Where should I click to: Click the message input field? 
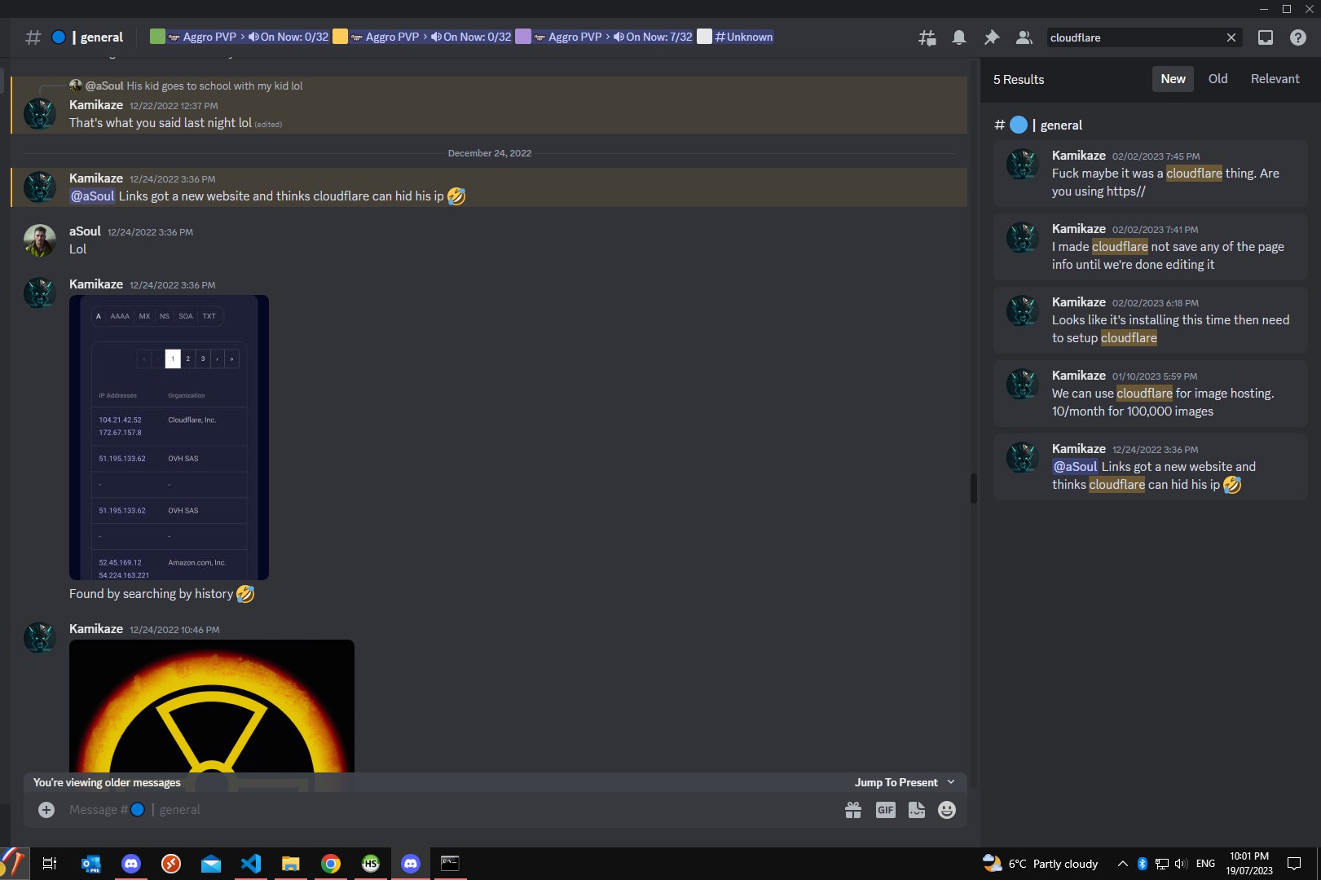pyautogui.click(x=450, y=810)
